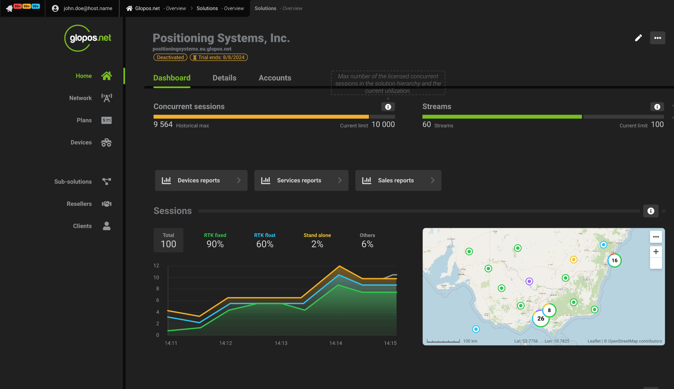The image size is (674, 389).
Task: Select the Devices sidebar icon
Action: 107,142
